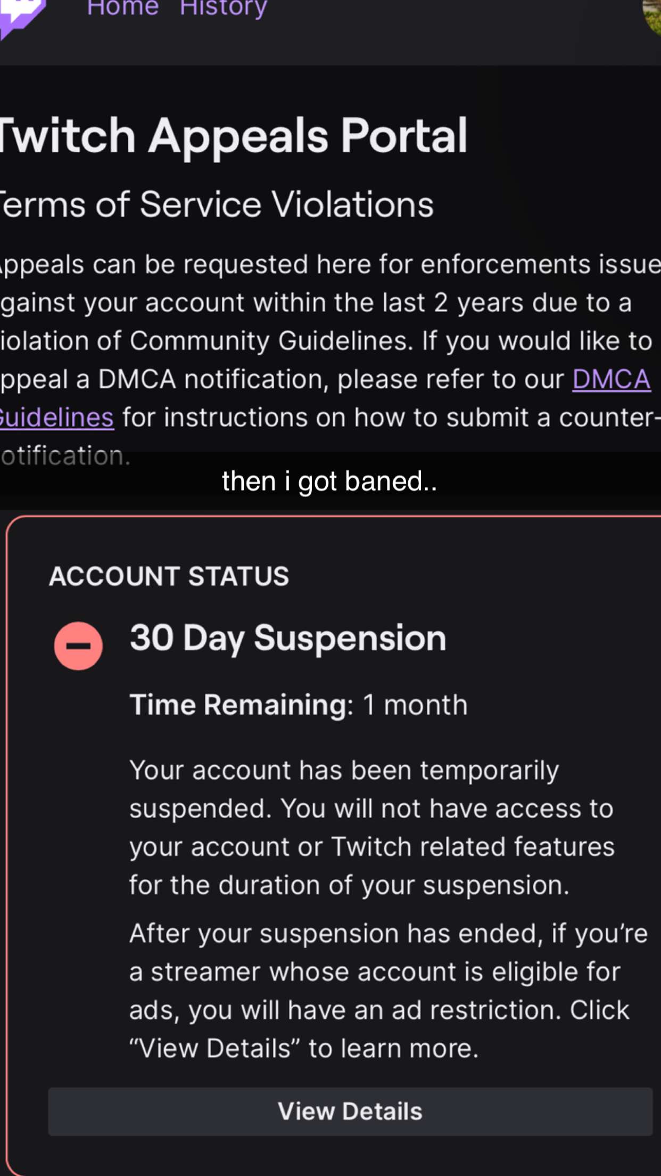Click the ACCOUNT STATUS label

click(x=169, y=576)
